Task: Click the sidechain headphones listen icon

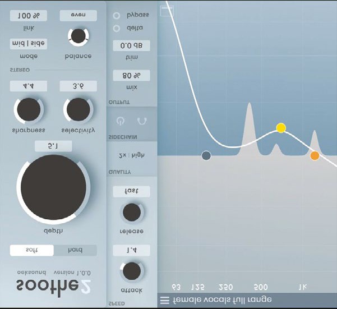Action: pos(142,121)
